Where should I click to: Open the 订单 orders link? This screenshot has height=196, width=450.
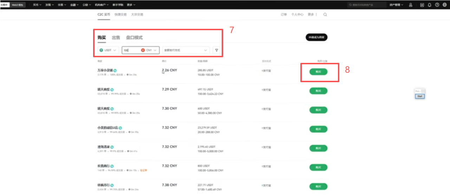283,14
